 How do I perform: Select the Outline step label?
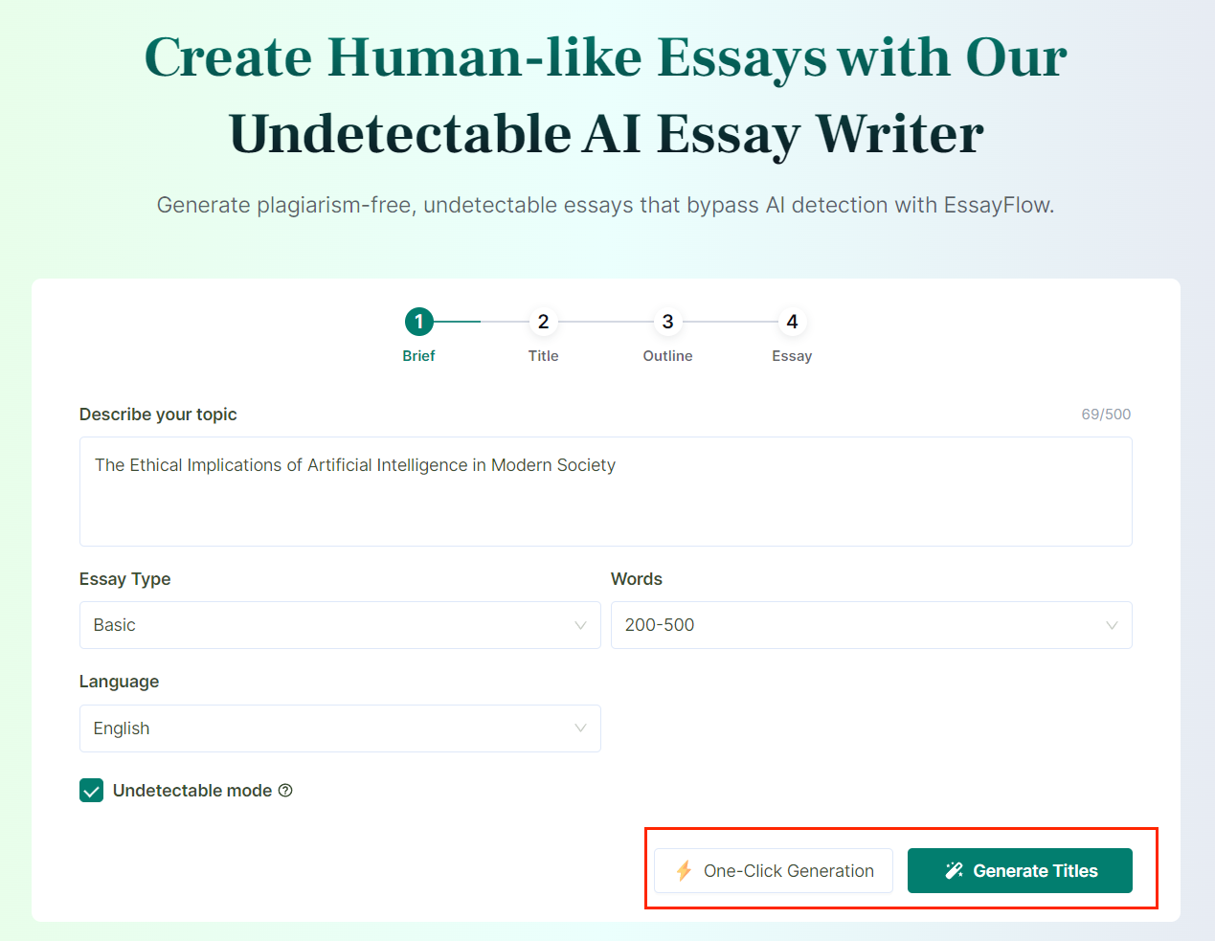[667, 356]
